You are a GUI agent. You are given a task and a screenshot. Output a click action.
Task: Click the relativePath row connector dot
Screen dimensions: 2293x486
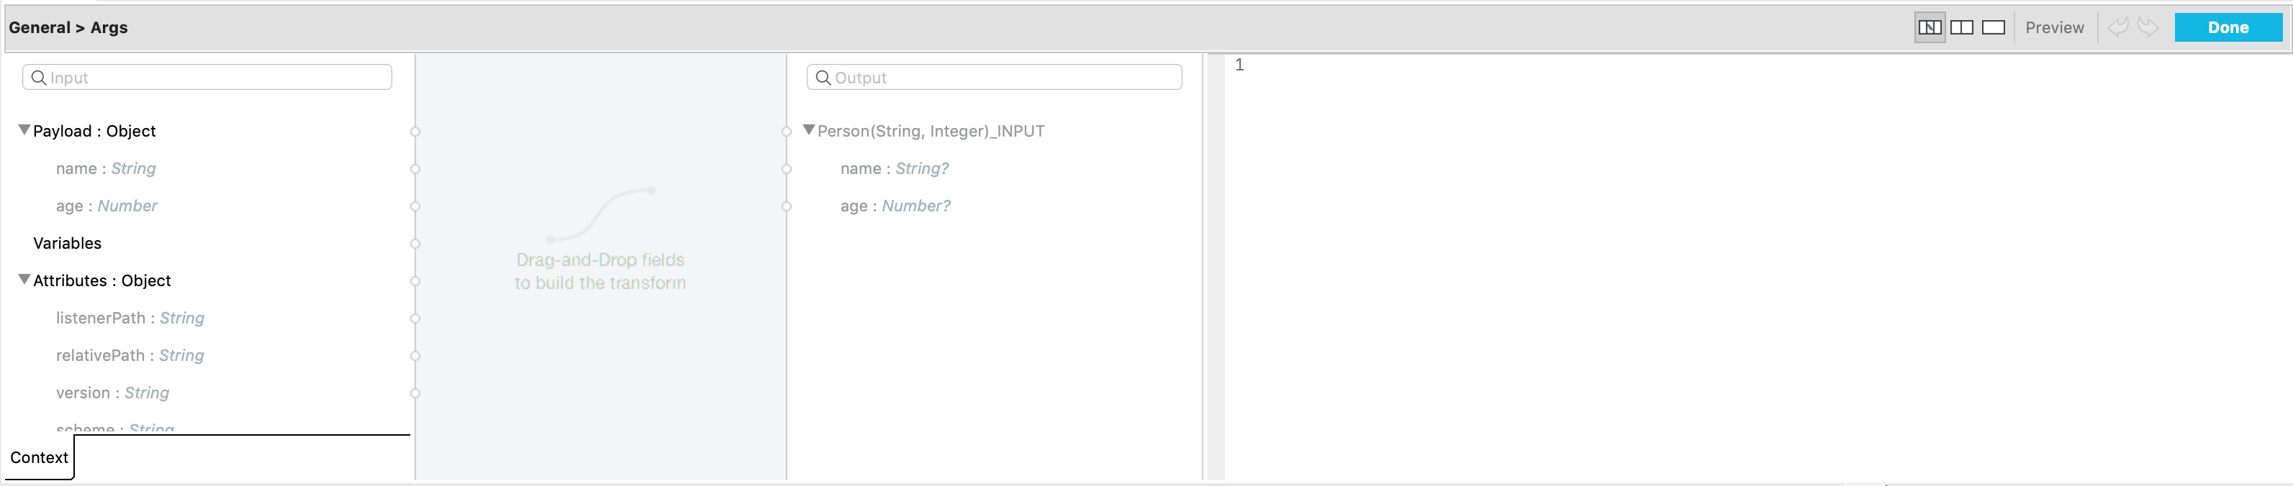pyautogui.click(x=415, y=355)
